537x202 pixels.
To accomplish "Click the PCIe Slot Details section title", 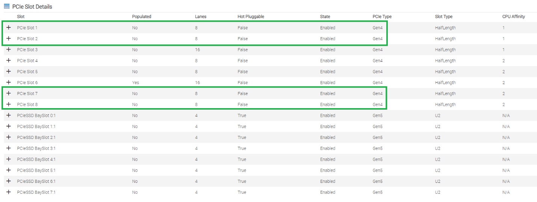I will (32, 7).
